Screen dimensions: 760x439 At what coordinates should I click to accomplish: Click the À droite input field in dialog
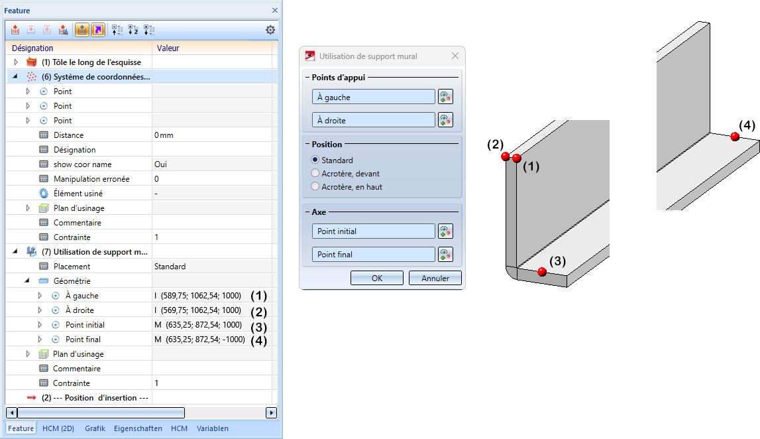(x=373, y=120)
